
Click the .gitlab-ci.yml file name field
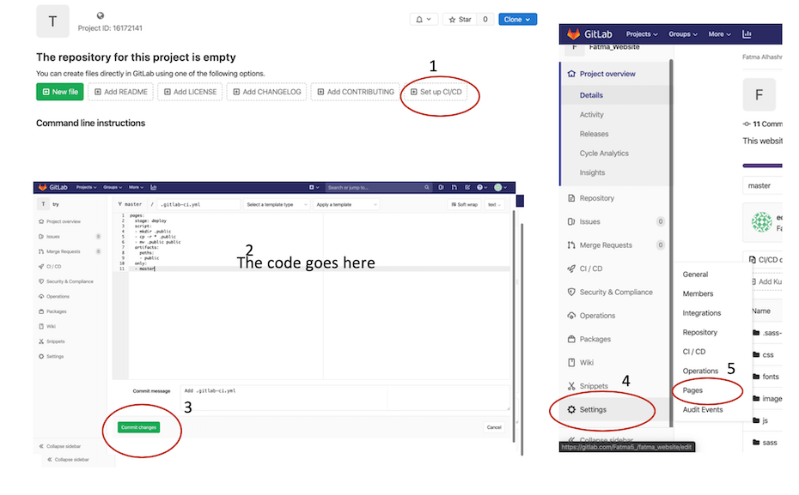198,204
